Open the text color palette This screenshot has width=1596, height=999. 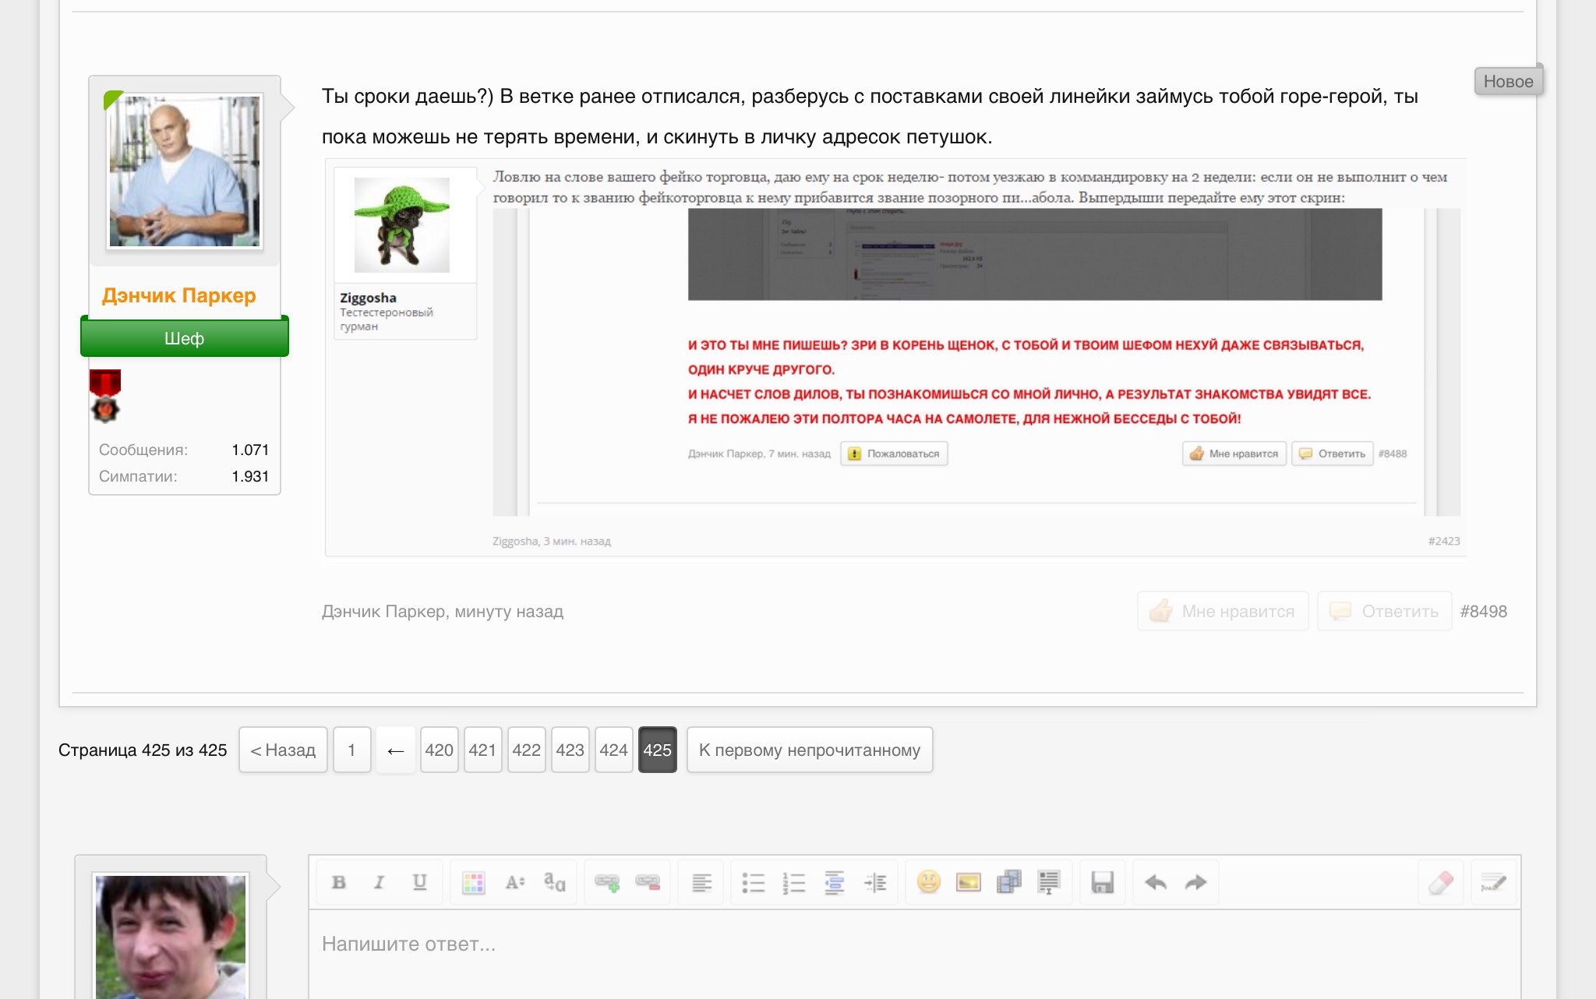tap(474, 882)
